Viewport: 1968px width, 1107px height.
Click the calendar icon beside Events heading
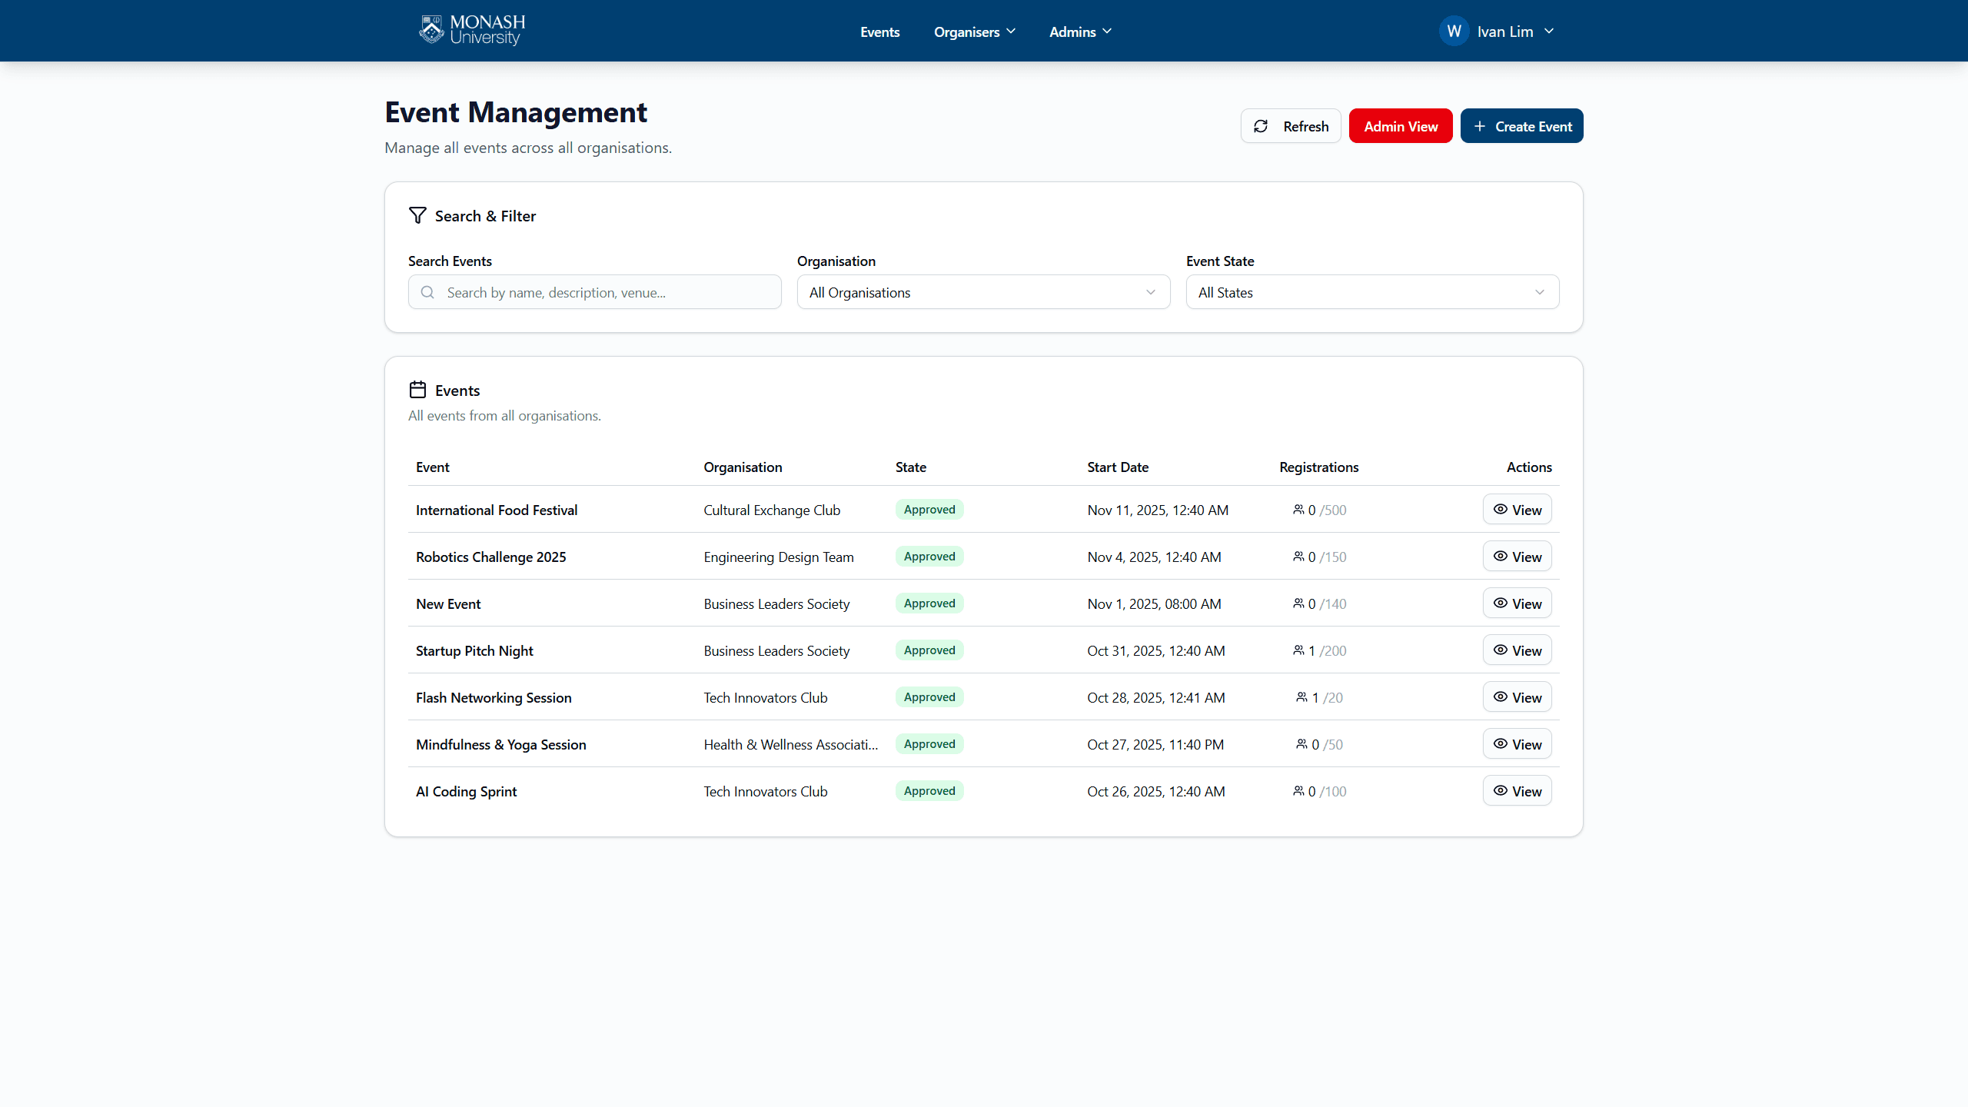[x=417, y=390]
